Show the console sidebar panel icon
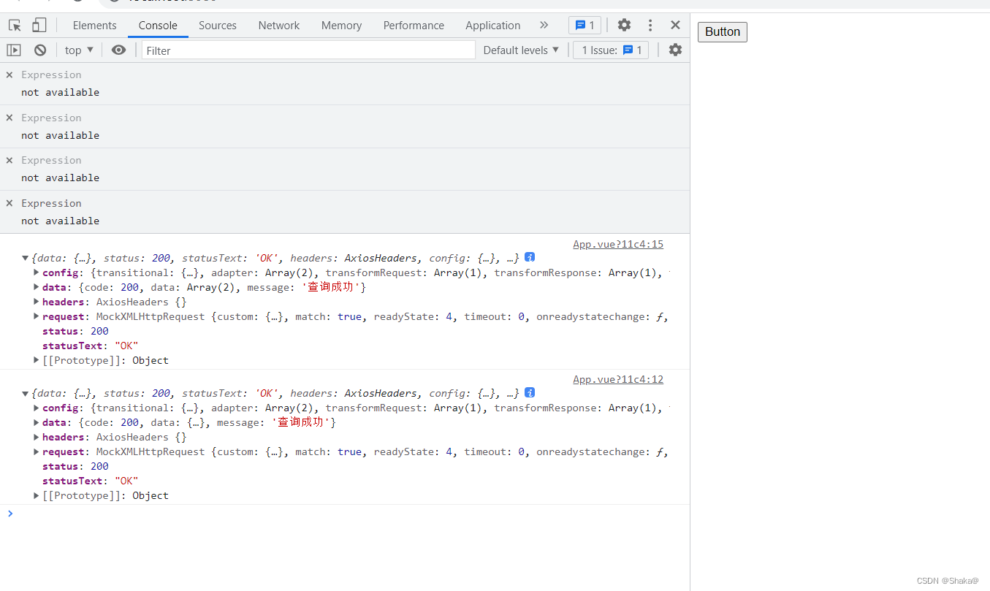This screenshot has width=990, height=591. point(14,50)
